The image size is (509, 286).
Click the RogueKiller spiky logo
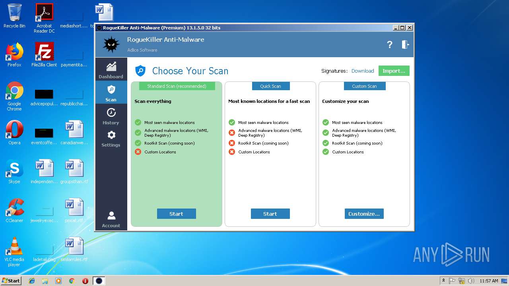[x=111, y=44]
